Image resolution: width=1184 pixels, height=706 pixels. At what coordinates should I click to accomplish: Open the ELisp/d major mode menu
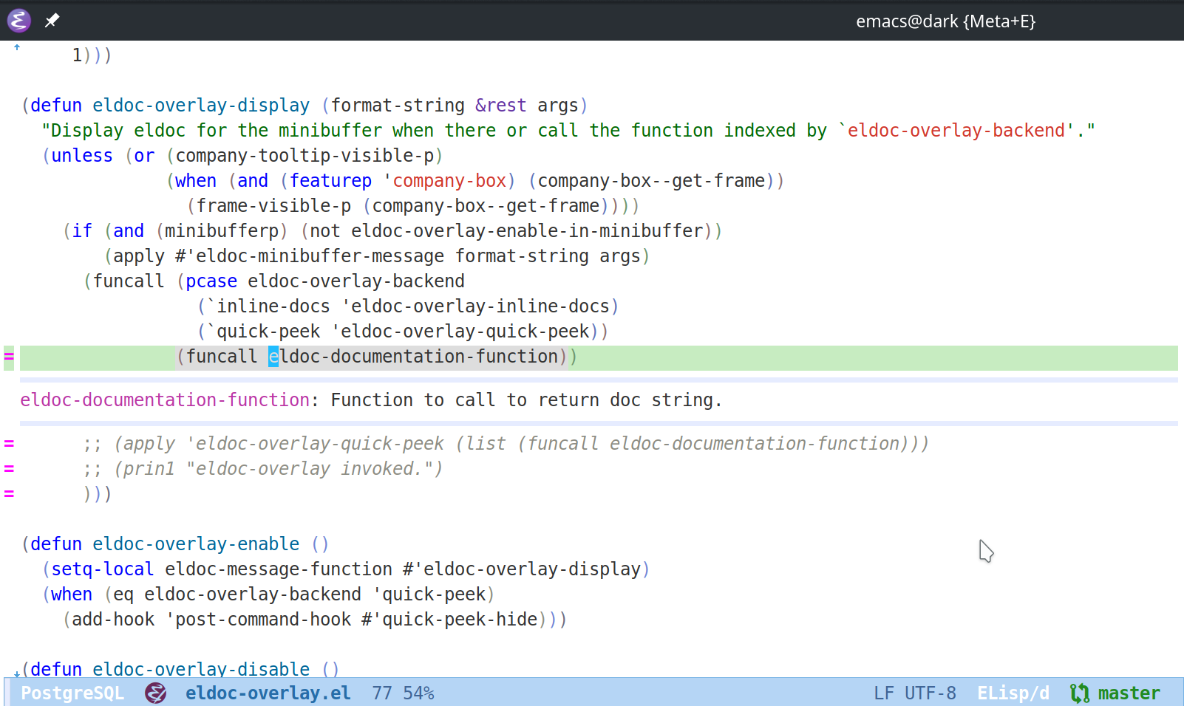pyautogui.click(x=1013, y=693)
